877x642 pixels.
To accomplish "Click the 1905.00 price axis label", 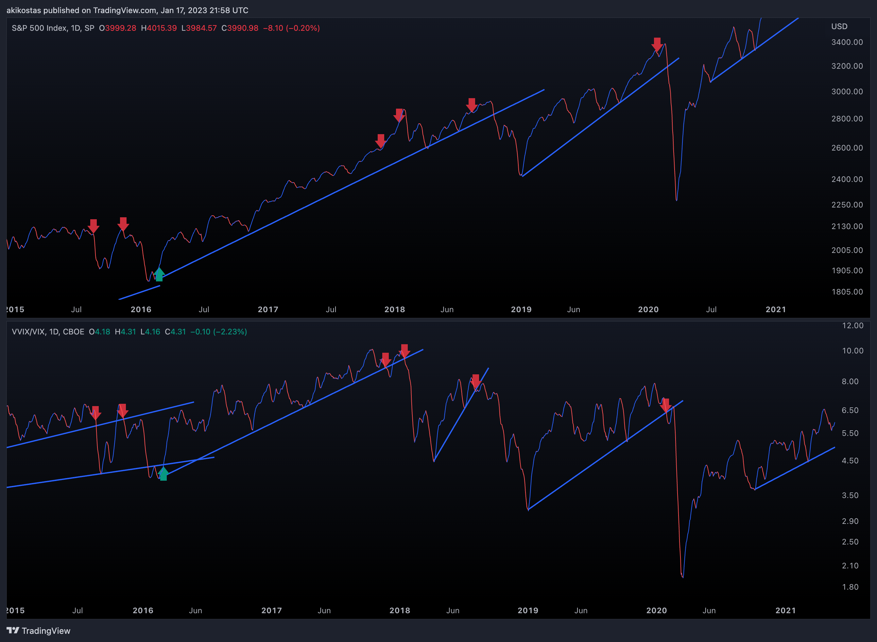I will (847, 271).
